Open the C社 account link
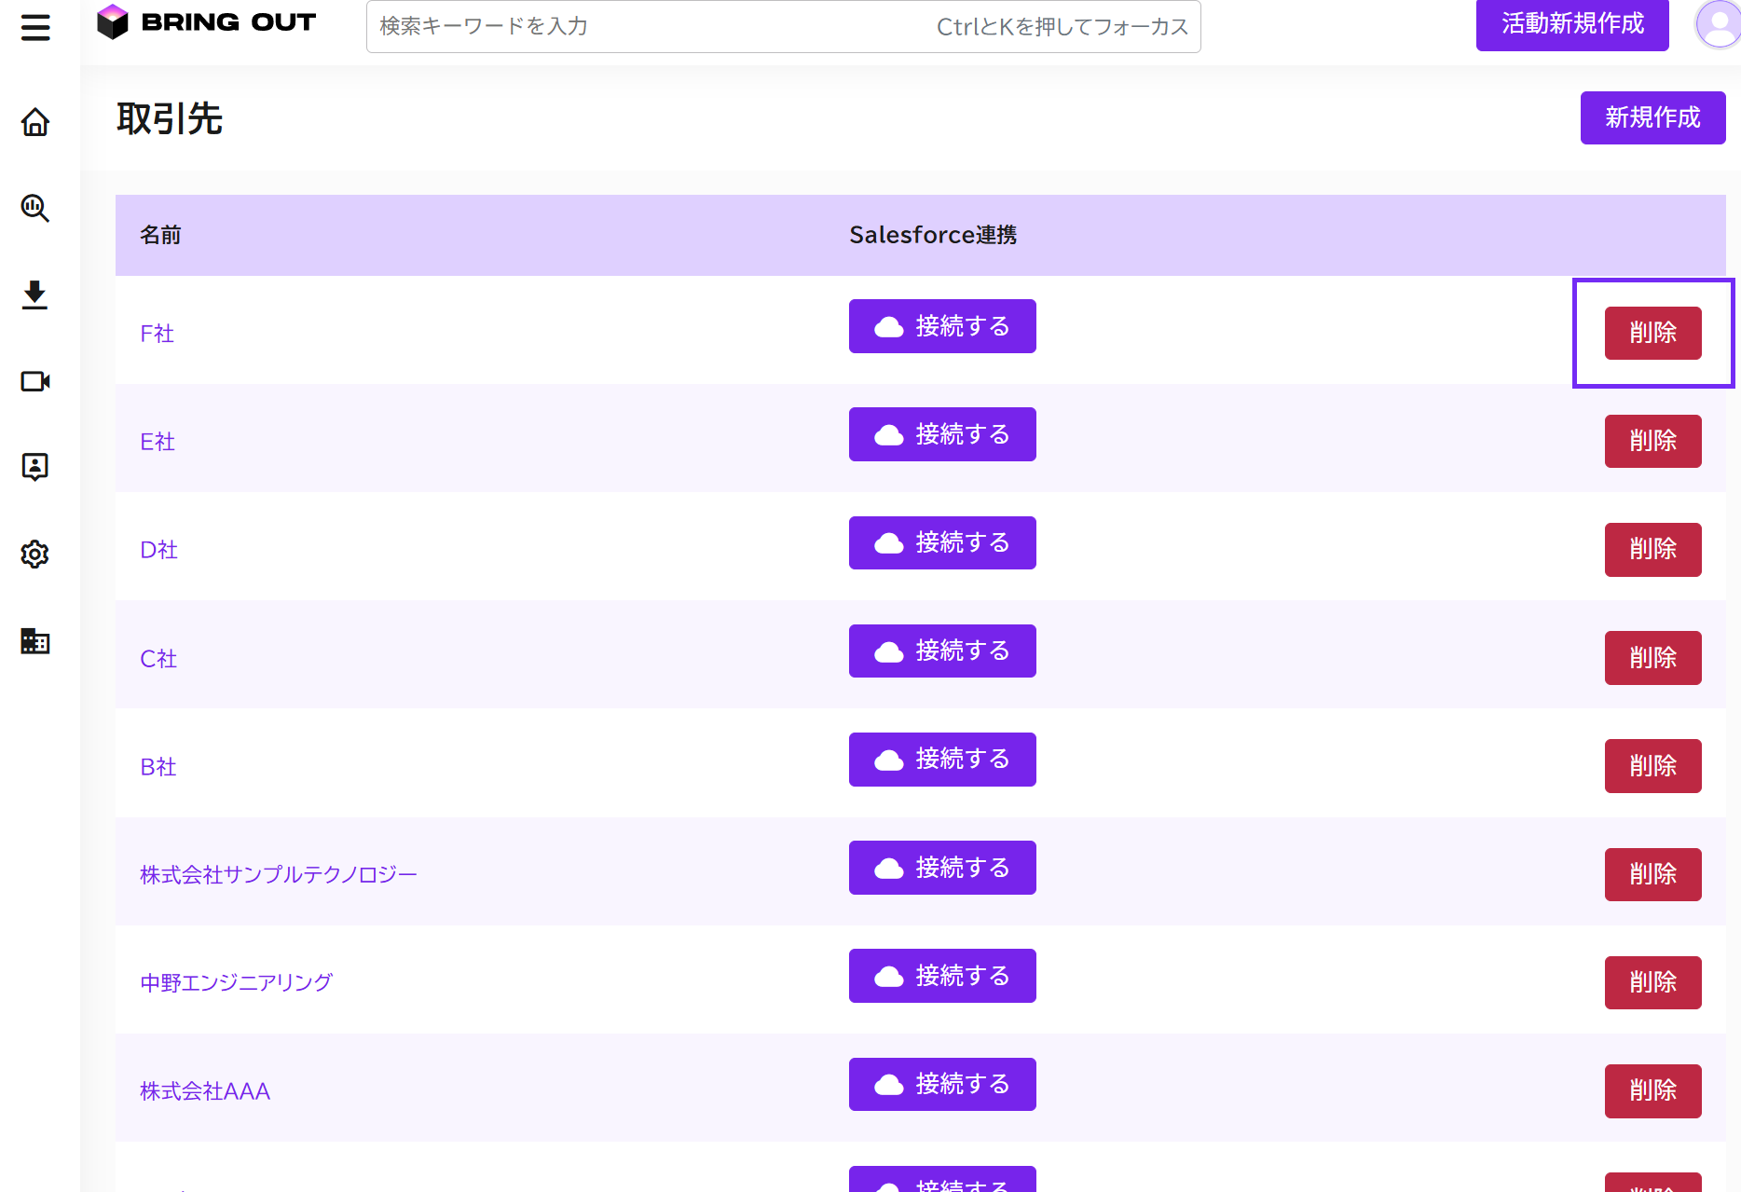Viewport: 1741px width, 1192px height. (x=158, y=659)
